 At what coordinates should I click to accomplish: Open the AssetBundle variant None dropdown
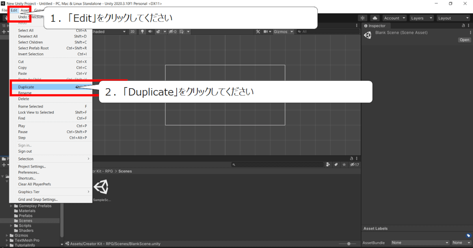(462, 243)
